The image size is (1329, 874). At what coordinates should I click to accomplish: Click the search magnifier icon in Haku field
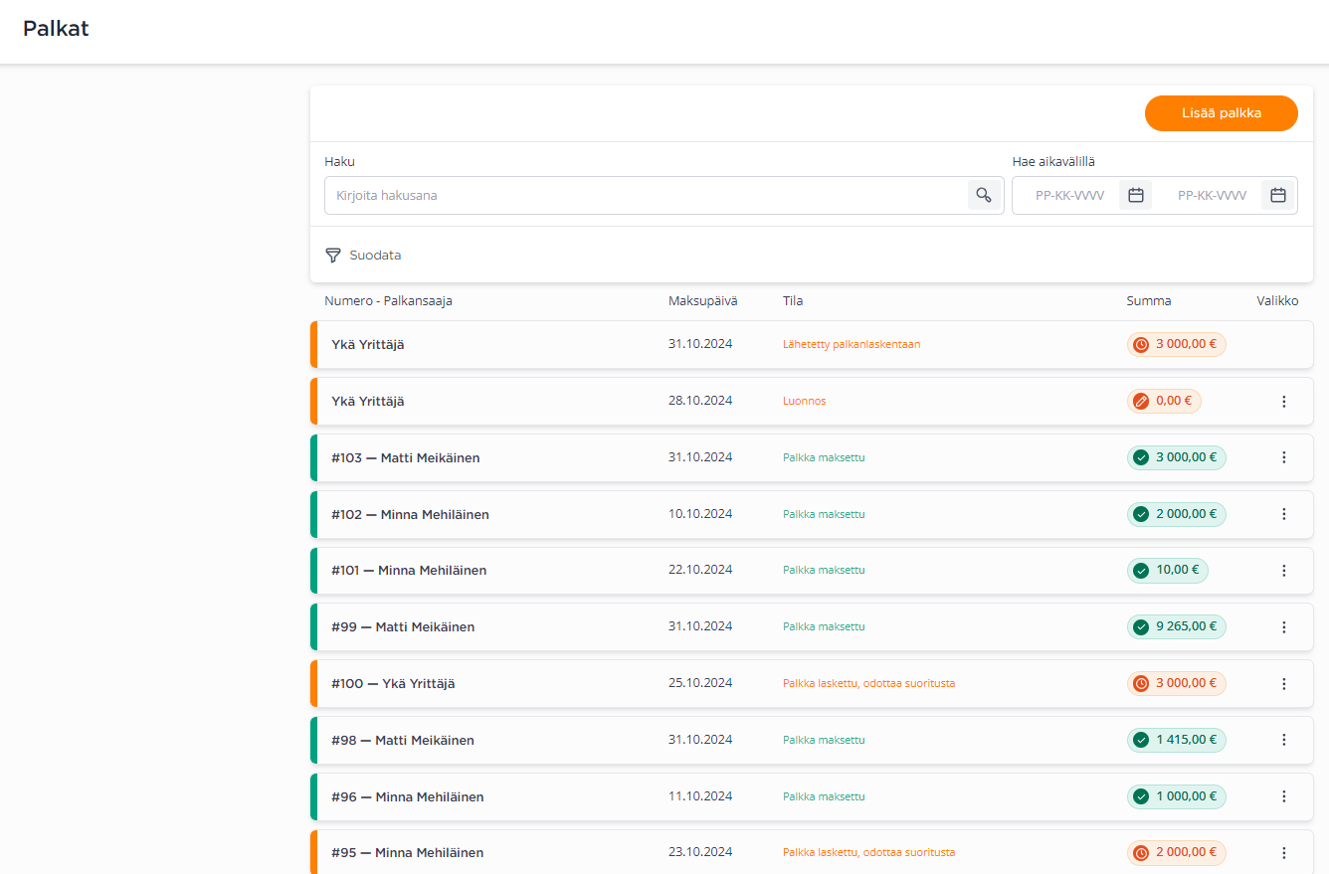(984, 195)
